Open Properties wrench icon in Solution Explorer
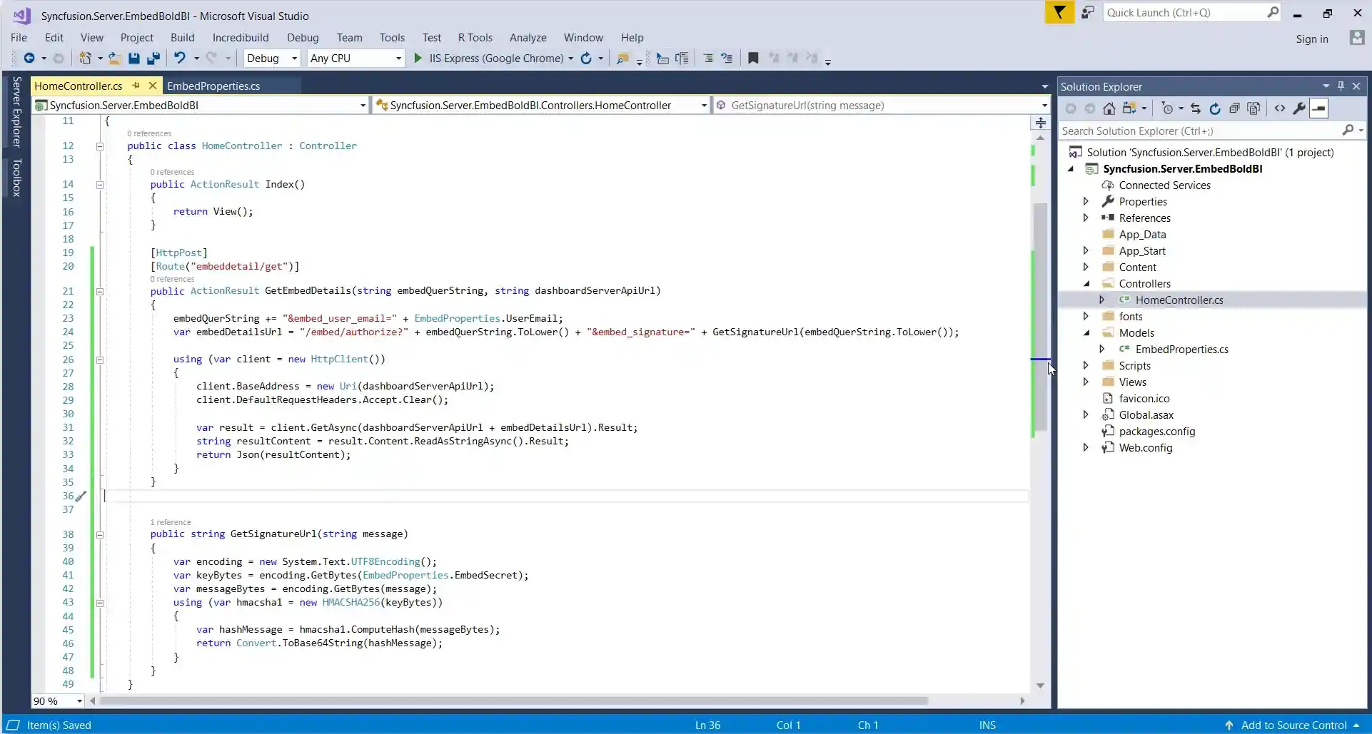This screenshot has width=1372, height=734. tap(1299, 108)
